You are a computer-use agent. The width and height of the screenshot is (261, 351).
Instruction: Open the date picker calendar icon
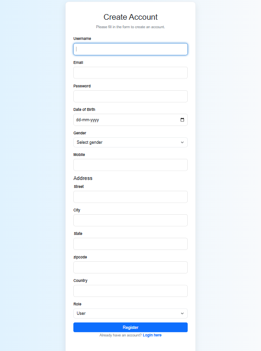point(182,120)
